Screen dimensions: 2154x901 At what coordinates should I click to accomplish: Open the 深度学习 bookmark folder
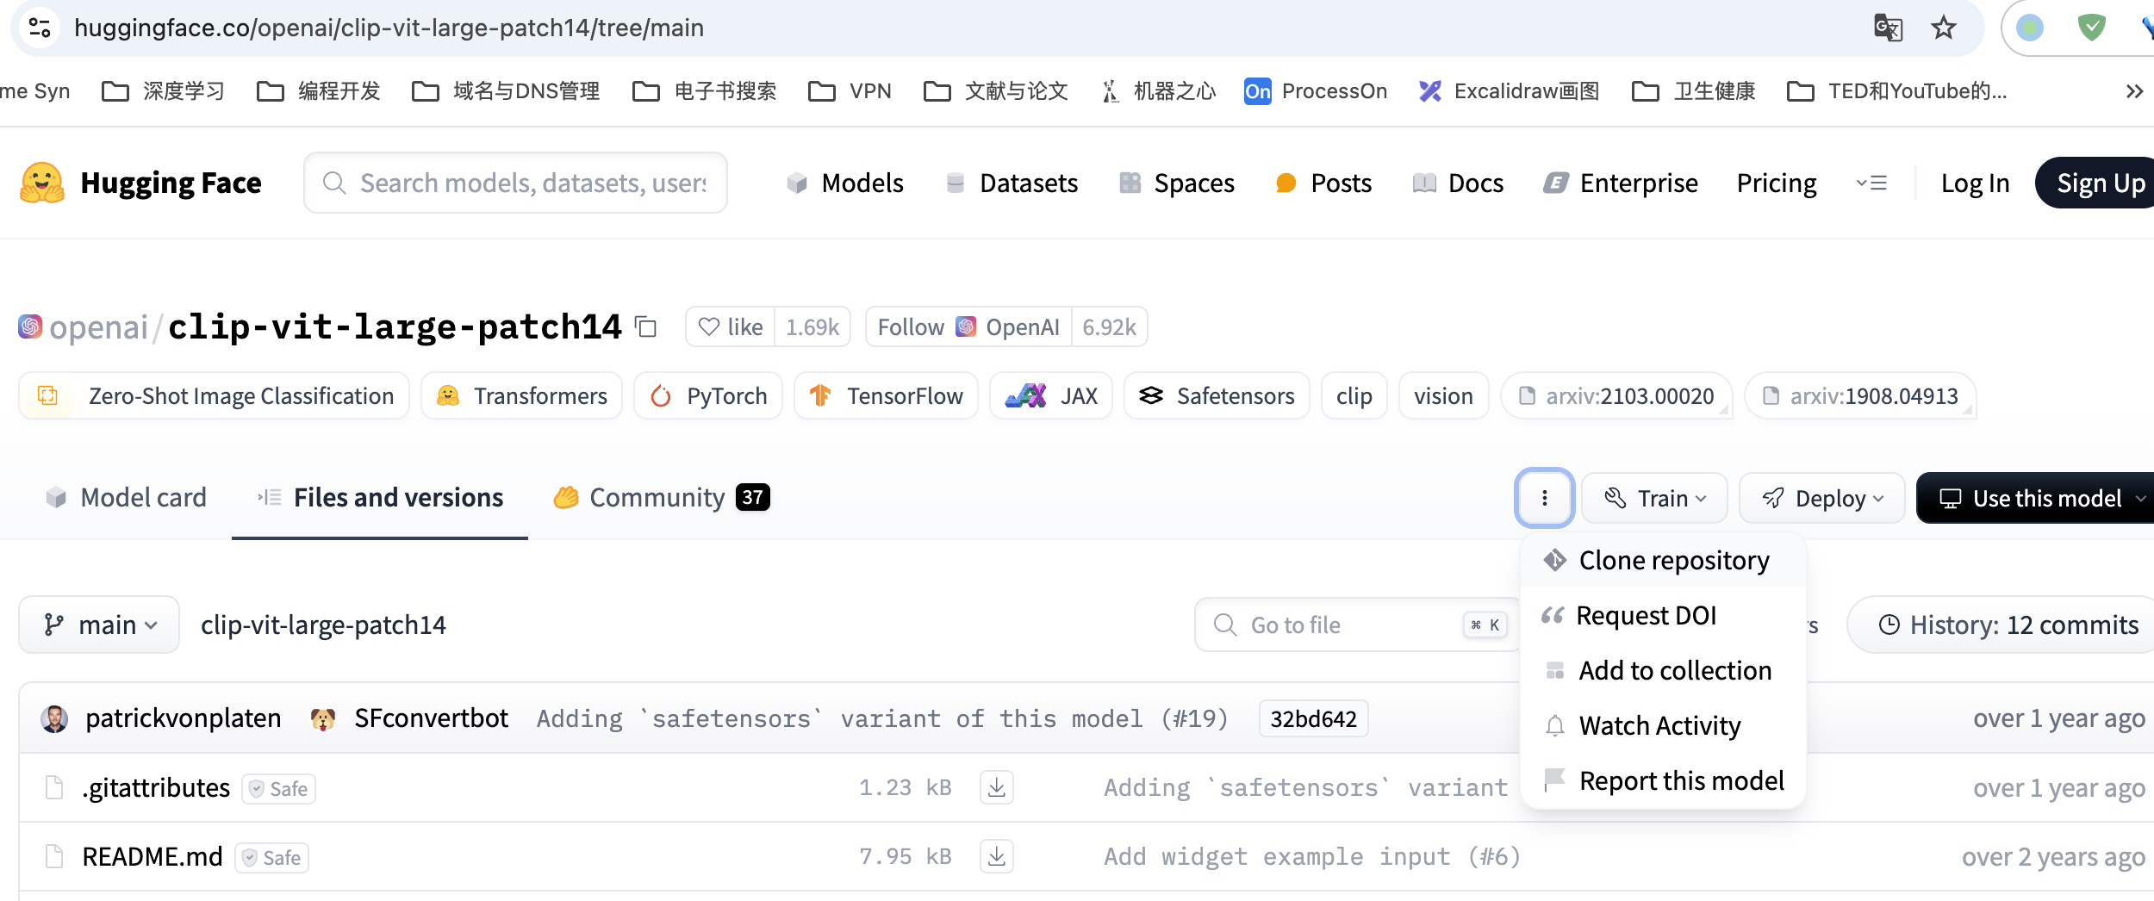[163, 91]
